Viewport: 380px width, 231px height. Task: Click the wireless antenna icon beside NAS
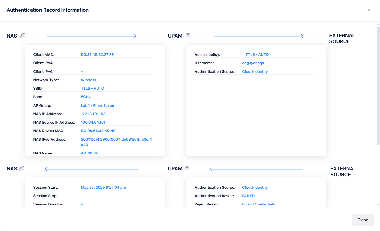click(x=23, y=35)
